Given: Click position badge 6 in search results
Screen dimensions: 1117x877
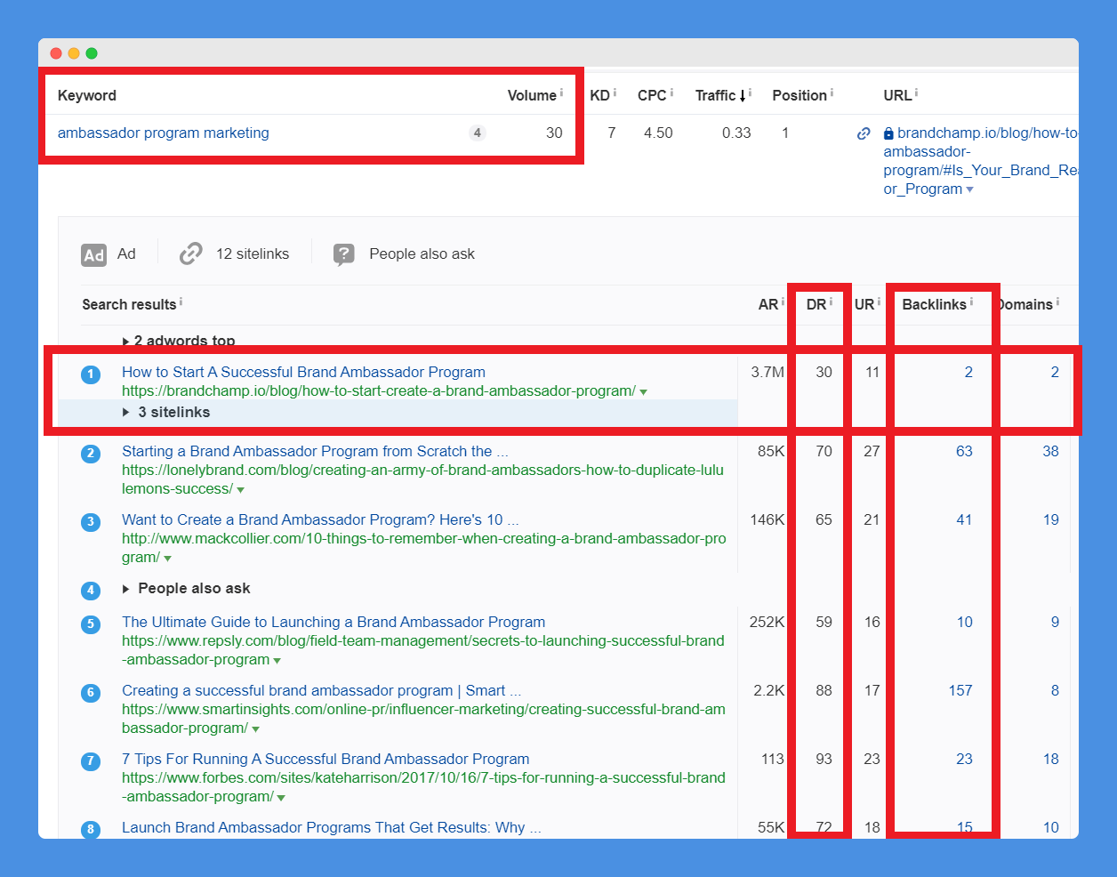Looking at the screenshot, I should 91,693.
